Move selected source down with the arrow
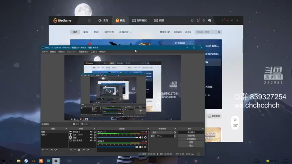292x164 pixels. click(x=88, y=150)
